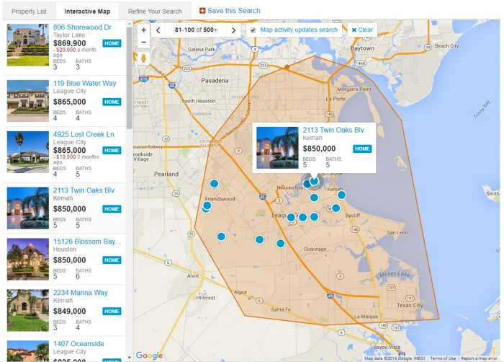
Task: Click the map marker next to Kemah
Action: (x=342, y=195)
